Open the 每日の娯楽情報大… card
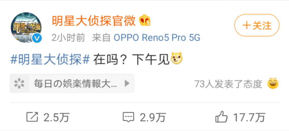The width and height of the screenshot is (289, 131). pos(72,83)
